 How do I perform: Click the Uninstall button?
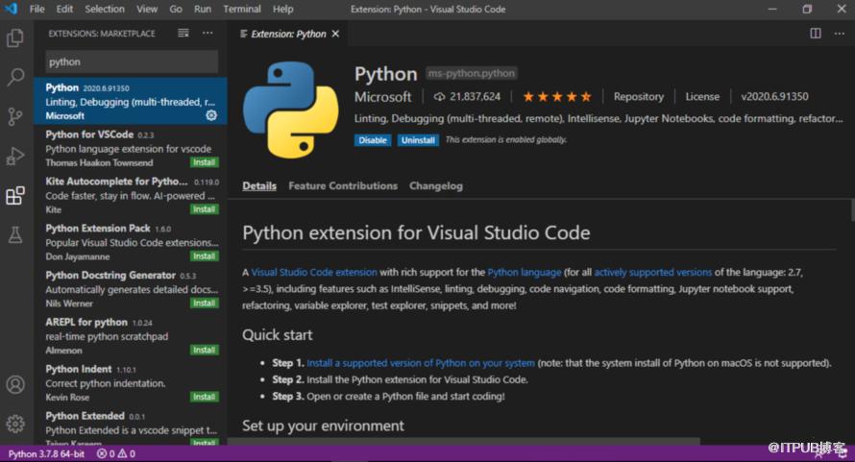point(418,140)
